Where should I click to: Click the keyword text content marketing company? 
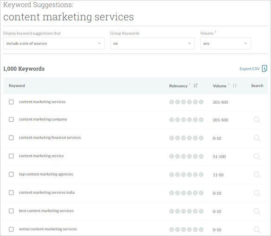(x=43, y=119)
